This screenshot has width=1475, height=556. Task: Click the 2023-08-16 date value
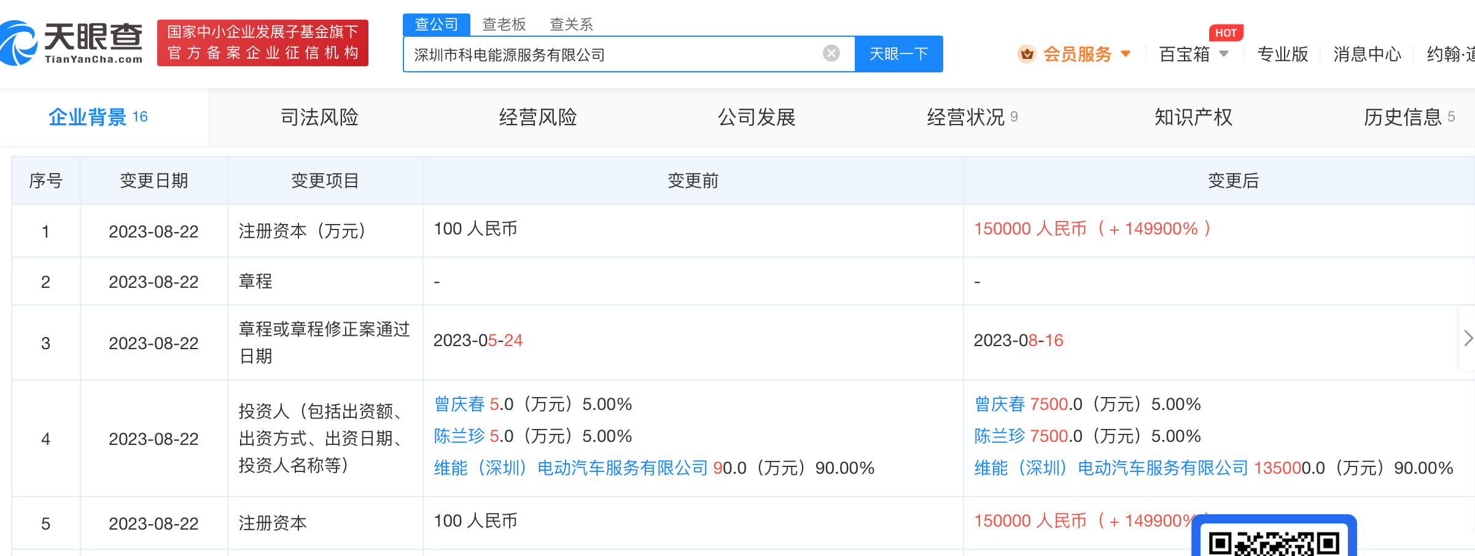pyautogui.click(x=1018, y=341)
